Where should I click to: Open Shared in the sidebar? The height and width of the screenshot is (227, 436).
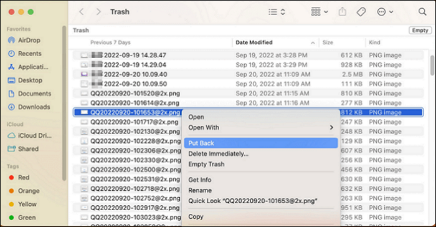tap(24, 148)
